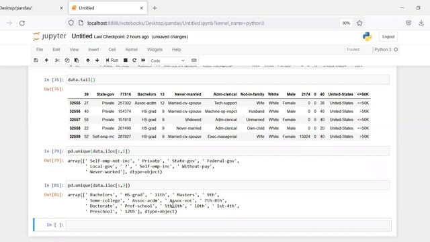Image resolution: width=430 pixels, height=242 pixels.
Task: Go forward in browser history
Action: coord(9,24)
